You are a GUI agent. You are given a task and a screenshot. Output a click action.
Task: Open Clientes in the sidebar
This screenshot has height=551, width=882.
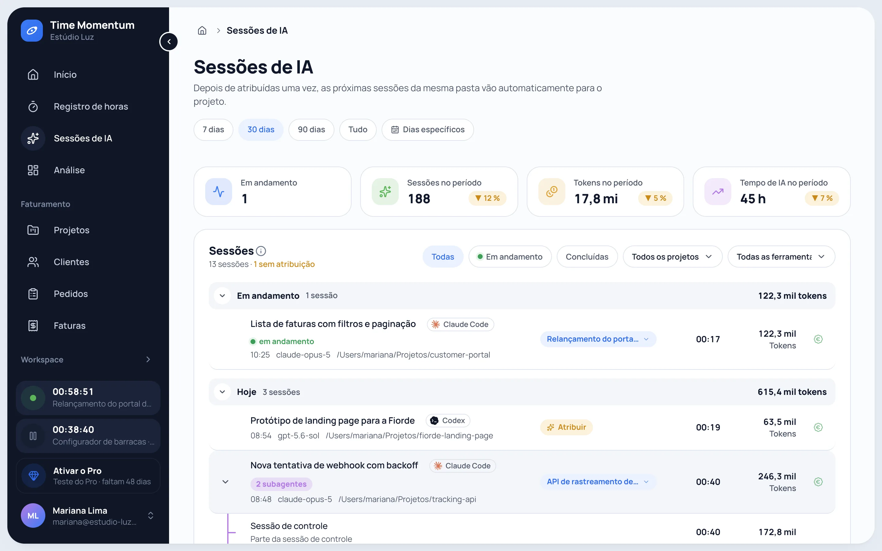(88, 262)
